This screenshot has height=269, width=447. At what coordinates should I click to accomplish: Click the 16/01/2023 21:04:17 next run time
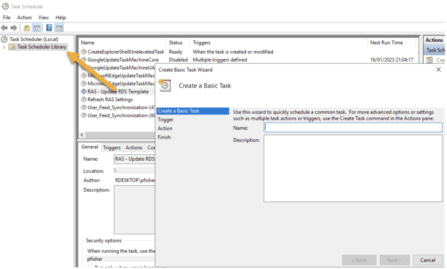(x=392, y=60)
